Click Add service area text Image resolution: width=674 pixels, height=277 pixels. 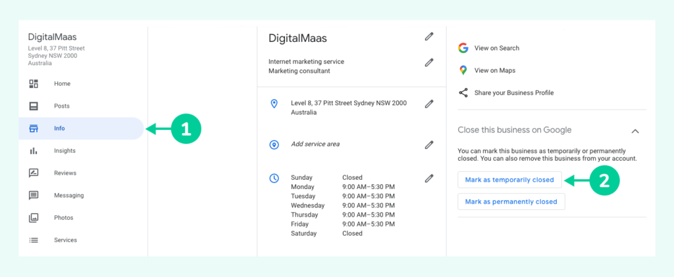[315, 144]
